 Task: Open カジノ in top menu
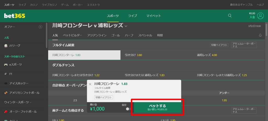coord(34,5)
